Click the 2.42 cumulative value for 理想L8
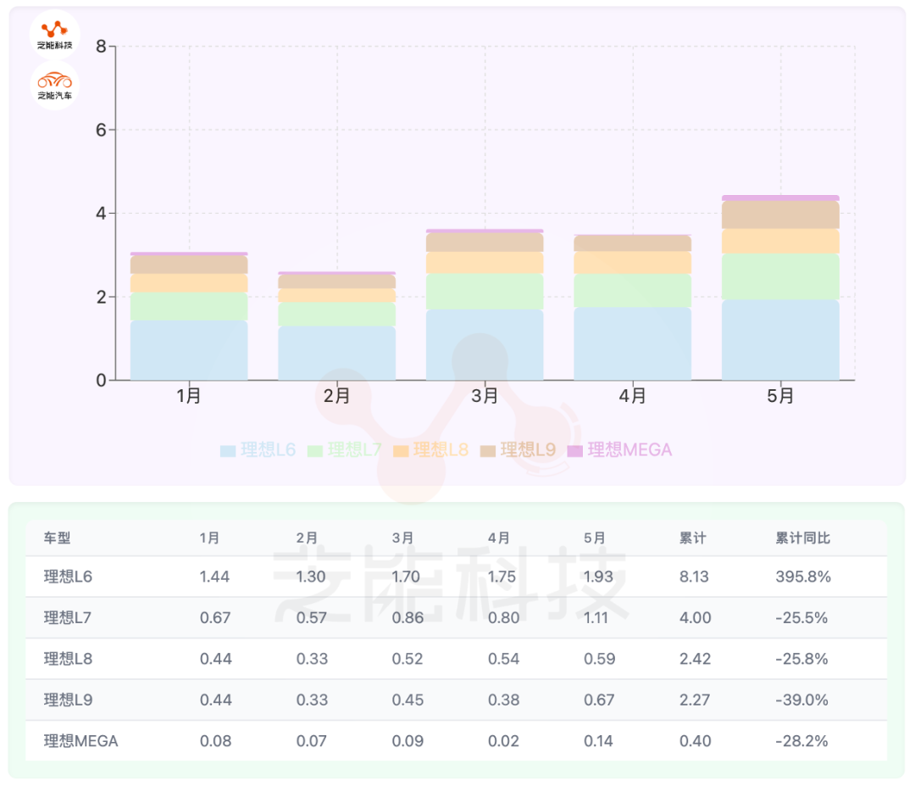The image size is (915, 786). [695, 659]
